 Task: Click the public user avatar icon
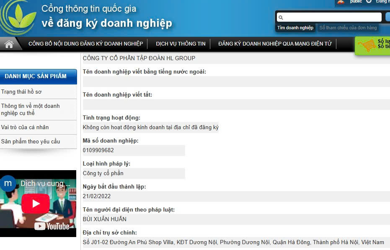tap(341, 2)
